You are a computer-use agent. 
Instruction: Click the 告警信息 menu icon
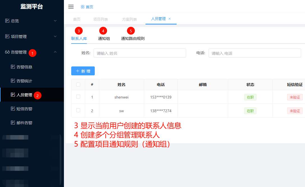[x=13, y=67]
